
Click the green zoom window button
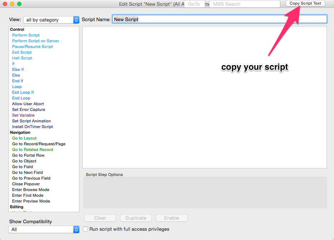(x=19, y=4)
